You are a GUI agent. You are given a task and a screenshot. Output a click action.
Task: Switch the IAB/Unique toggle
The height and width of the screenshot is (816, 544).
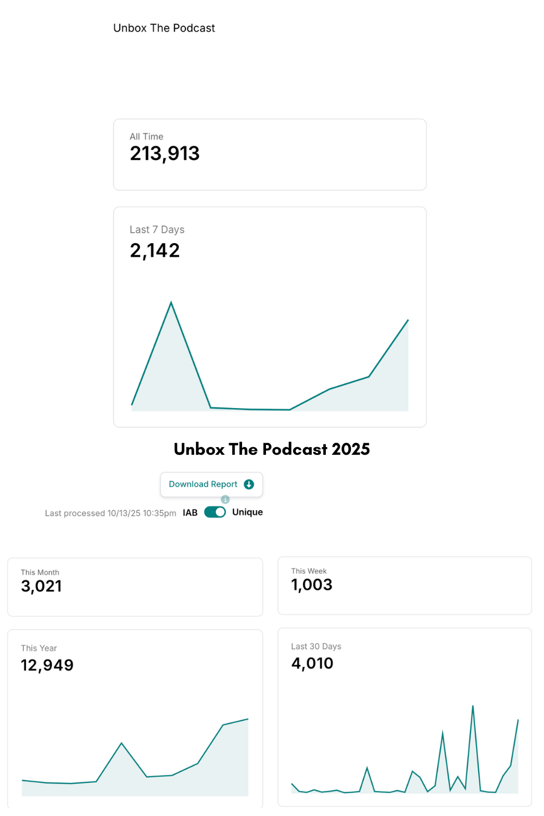215,512
